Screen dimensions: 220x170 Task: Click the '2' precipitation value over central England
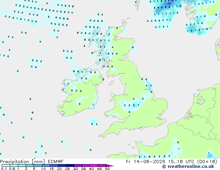point(134,105)
